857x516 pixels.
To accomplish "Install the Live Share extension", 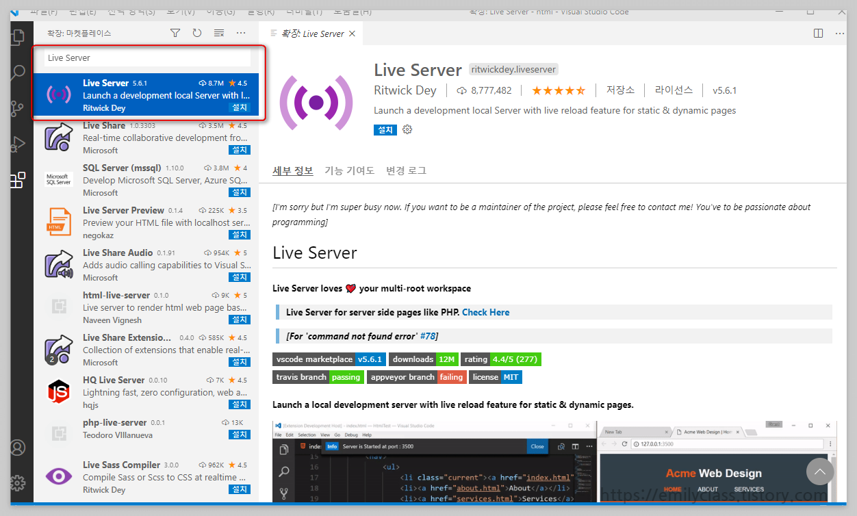I will [240, 150].
